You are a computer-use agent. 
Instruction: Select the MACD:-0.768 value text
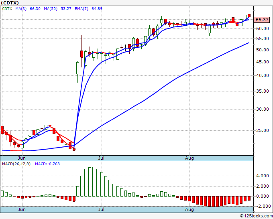47,164
